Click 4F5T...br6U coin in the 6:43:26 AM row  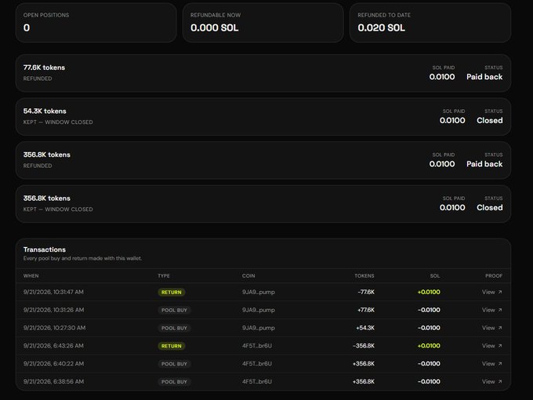pos(257,346)
